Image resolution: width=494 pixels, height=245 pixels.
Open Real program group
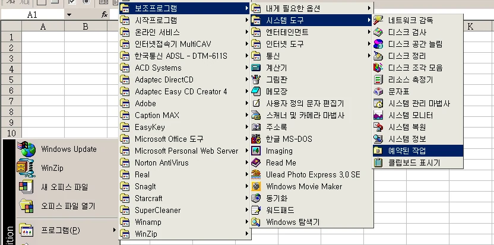[185, 174]
